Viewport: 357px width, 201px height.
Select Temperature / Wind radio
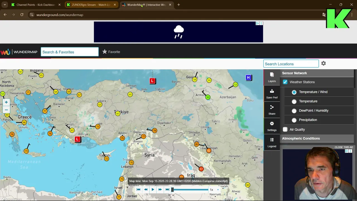[294, 92]
